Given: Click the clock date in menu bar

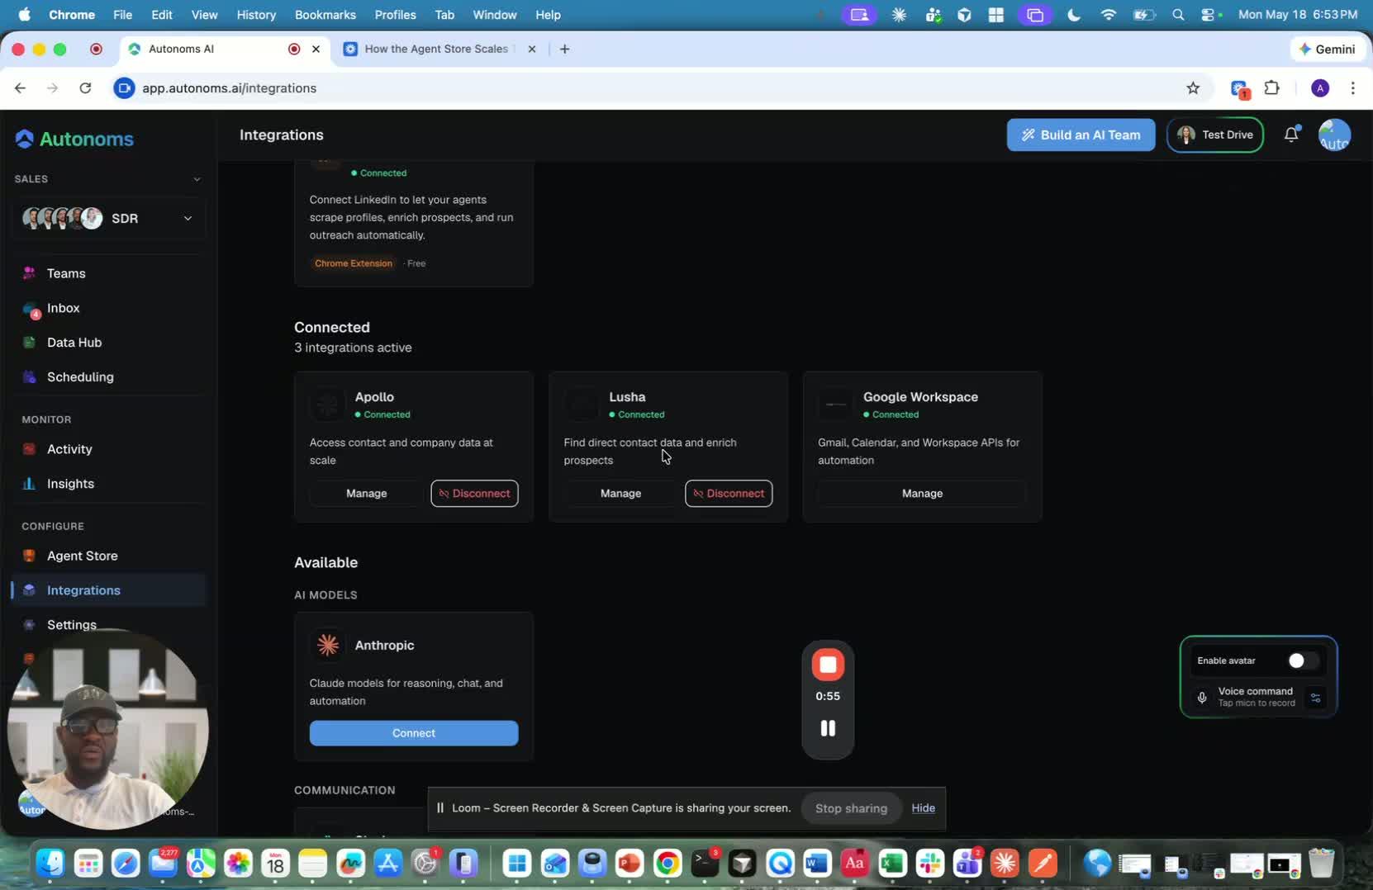Looking at the screenshot, I should [x=1298, y=15].
